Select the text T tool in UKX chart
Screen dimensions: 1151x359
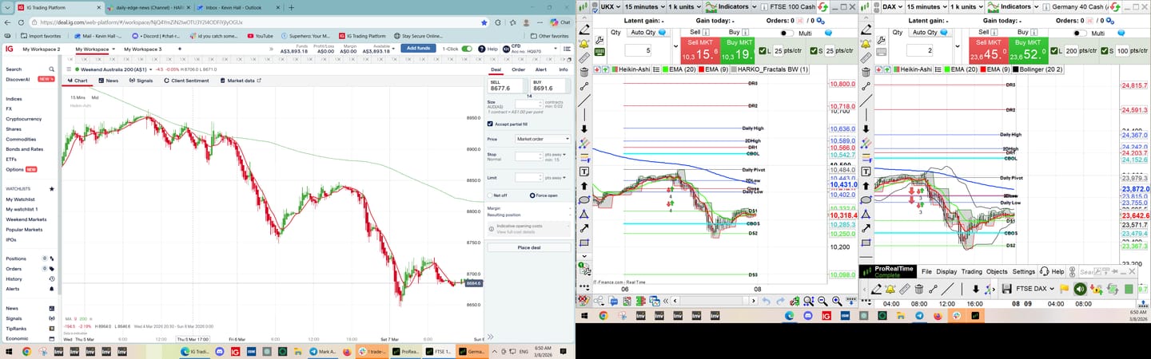pyautogui.click(x=584, y=172)
